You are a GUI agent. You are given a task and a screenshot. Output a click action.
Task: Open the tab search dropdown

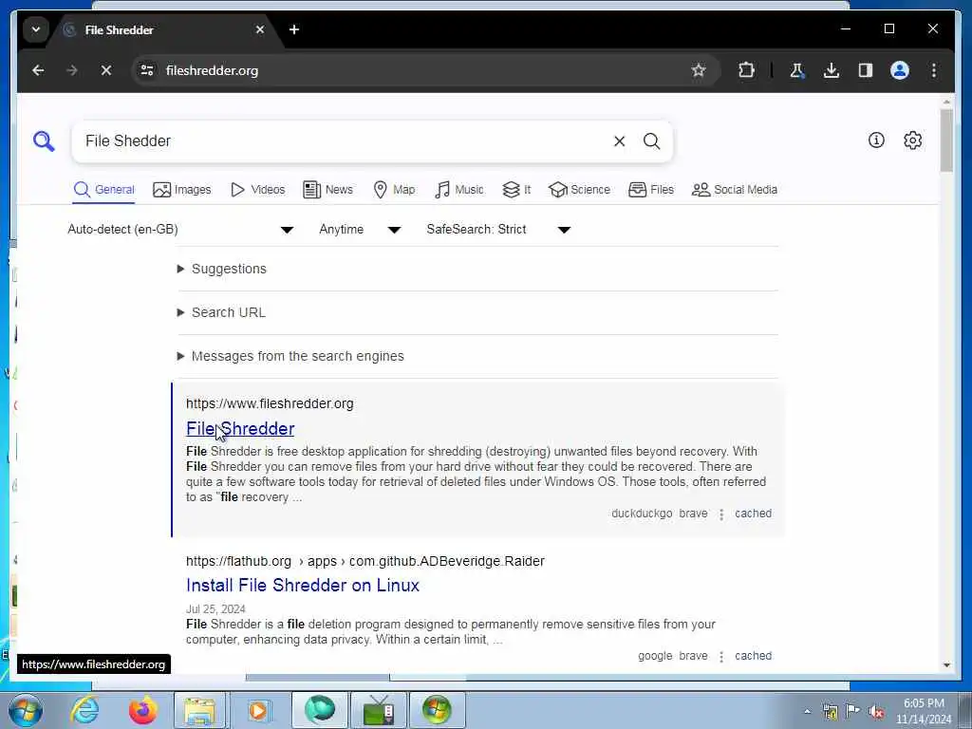(x=36, y=29)
